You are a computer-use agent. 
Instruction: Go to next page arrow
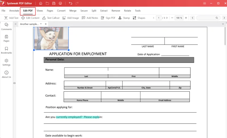click(x=167, y=18)
